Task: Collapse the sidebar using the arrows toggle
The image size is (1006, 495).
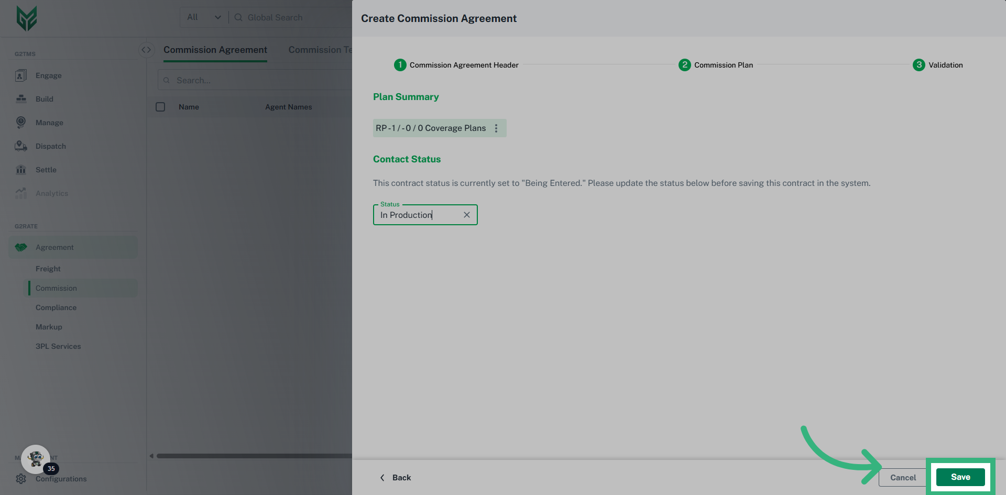Action: tap(146, 50)
